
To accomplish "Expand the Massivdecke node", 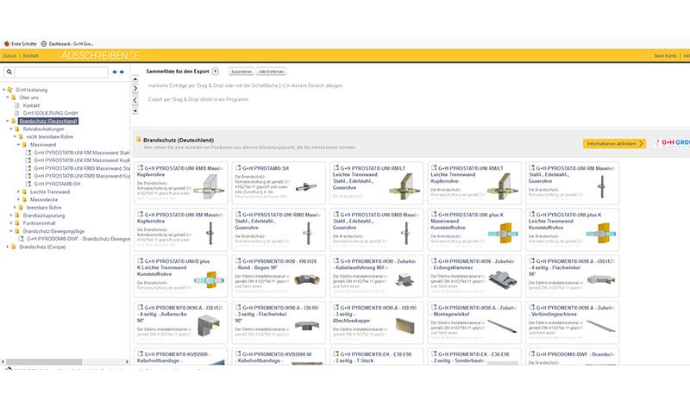I will coord(18,200).
